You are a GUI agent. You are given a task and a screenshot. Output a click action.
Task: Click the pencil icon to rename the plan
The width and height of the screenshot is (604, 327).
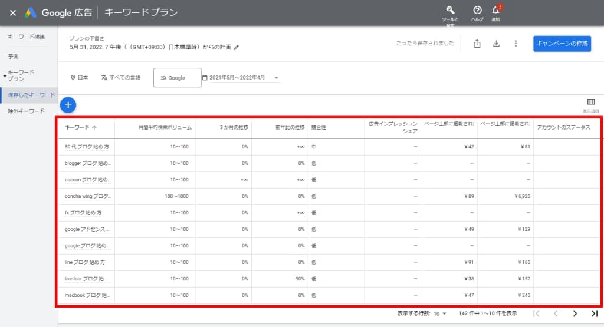(236, 47)
